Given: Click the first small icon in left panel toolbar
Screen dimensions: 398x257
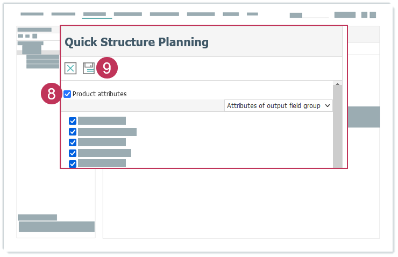Looking at the screenshot, I should click(x=20, y=36).
